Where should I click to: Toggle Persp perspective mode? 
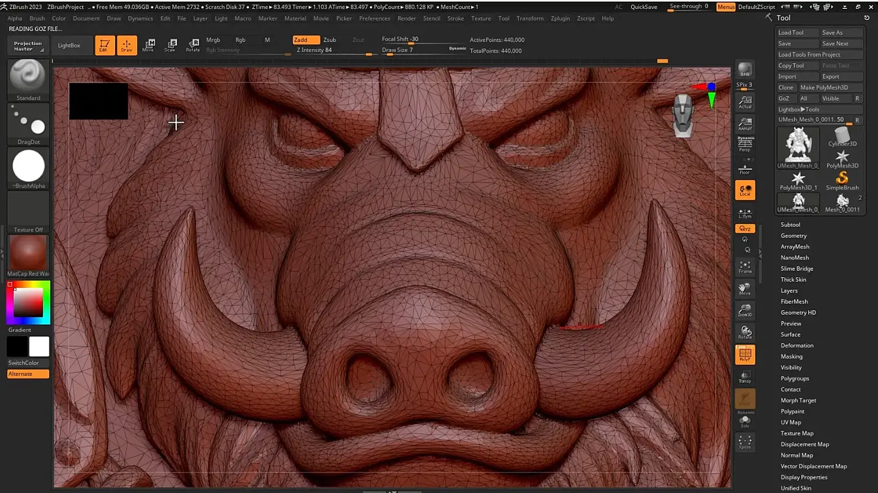point(745,144)
